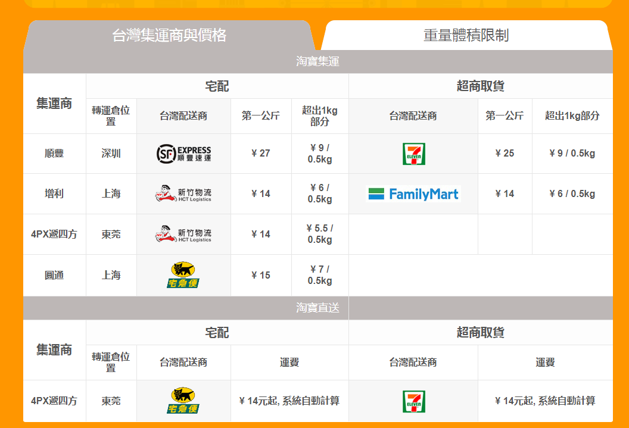Click the ¥ 25 convenience store price
The height and width of the screenshot is (428, 629).
tap(505, 154)
